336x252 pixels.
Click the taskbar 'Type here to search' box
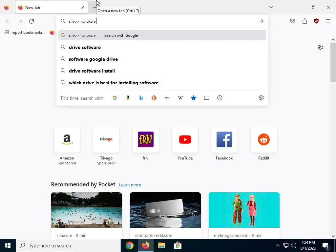pos(68,245)
